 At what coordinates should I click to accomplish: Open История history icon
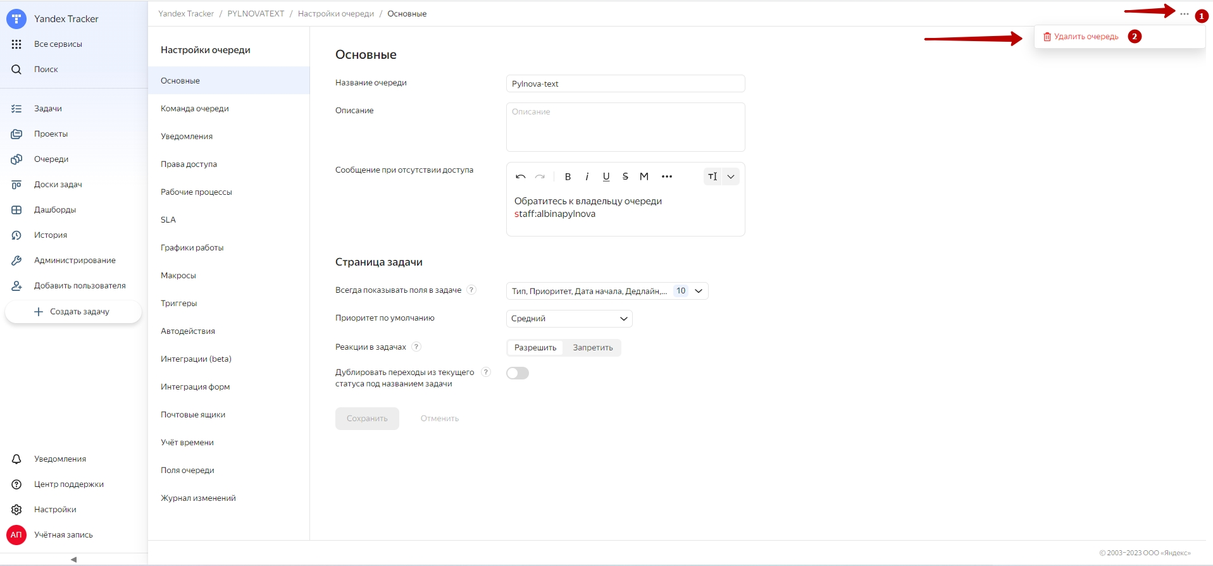(x=16, y=235)
